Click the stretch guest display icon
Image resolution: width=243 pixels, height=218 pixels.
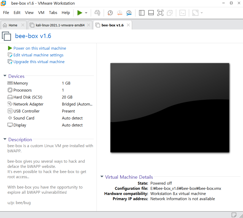point(195,13)
